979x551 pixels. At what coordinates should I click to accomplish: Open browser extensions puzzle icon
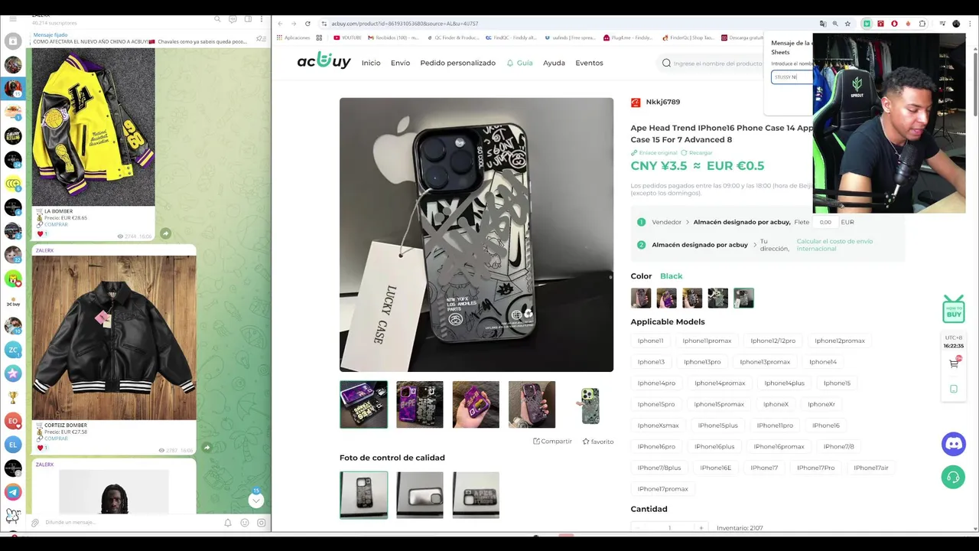click(x=922, y=24)
